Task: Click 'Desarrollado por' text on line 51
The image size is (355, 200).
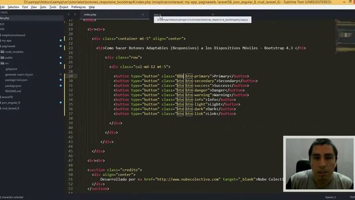Action: [x=118, y=179]
